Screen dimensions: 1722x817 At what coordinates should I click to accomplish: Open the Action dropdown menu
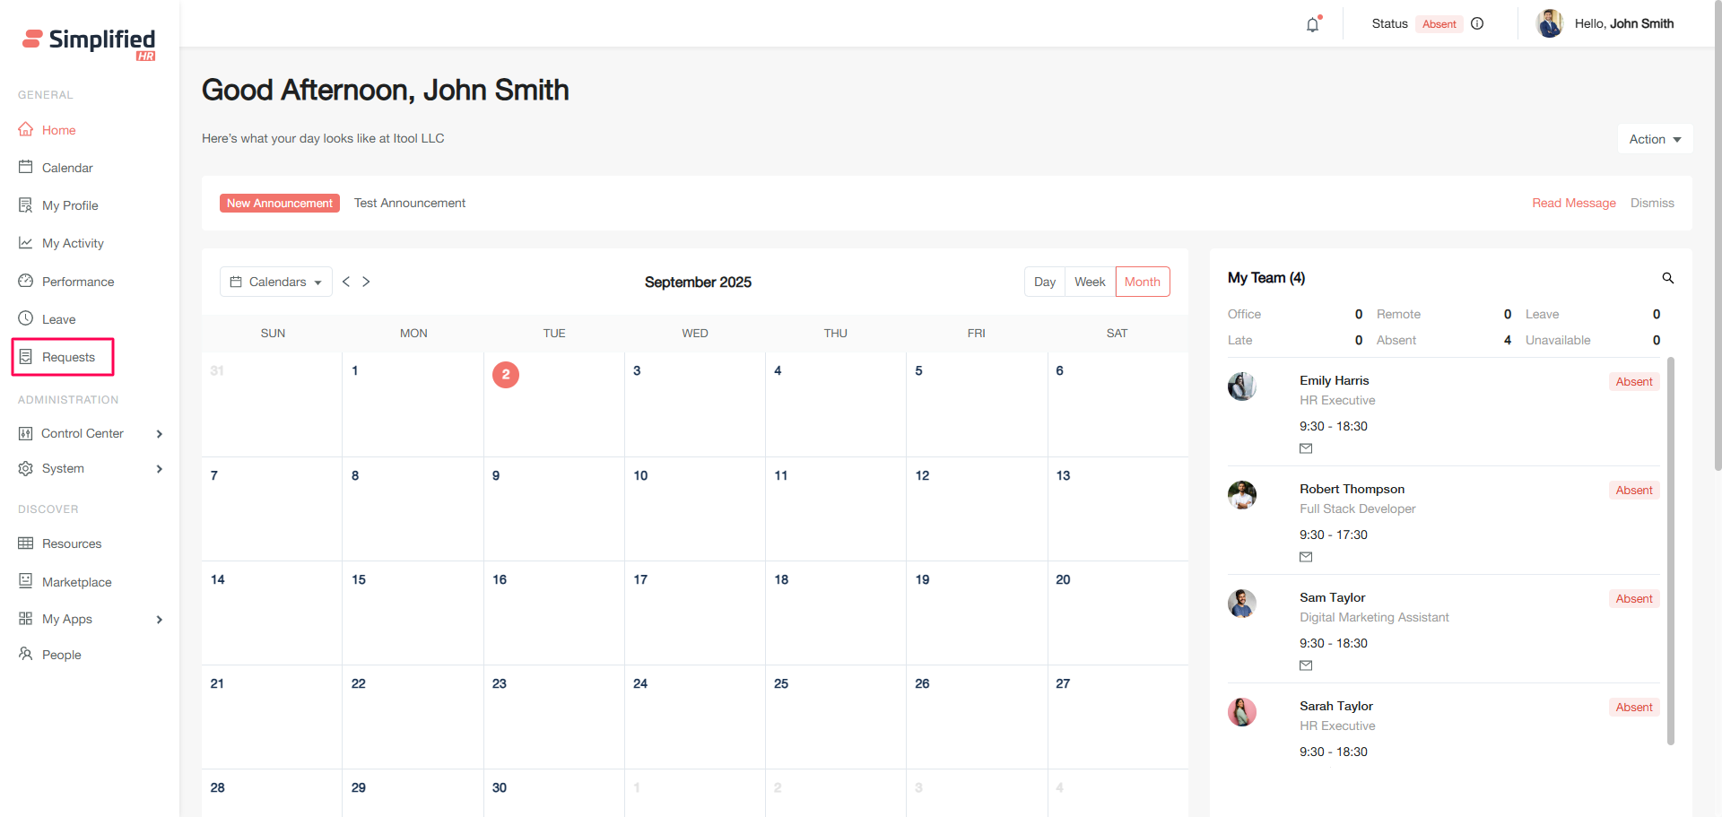[1655, 139]
